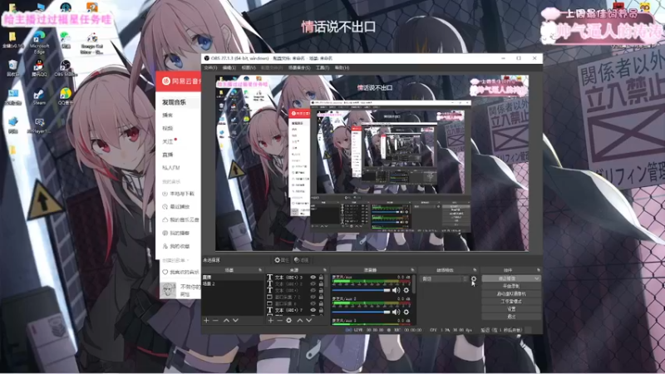Adjust transition selection with stepper arrows

(x=465, y=279)
